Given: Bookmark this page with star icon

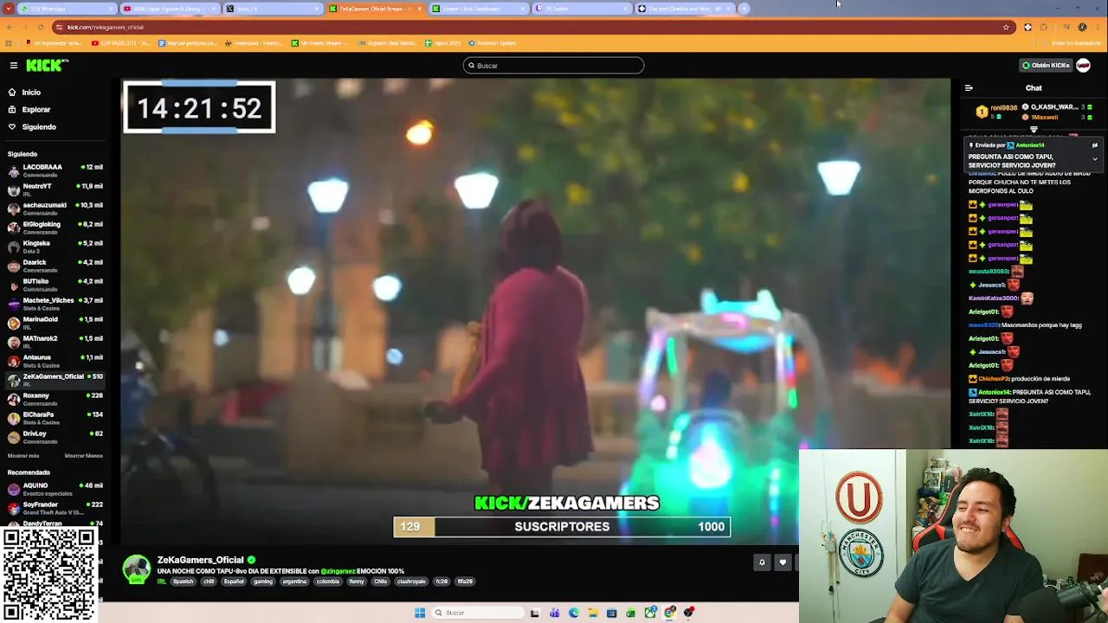Looking at the screenshot, I should [x=1006, y=27].
